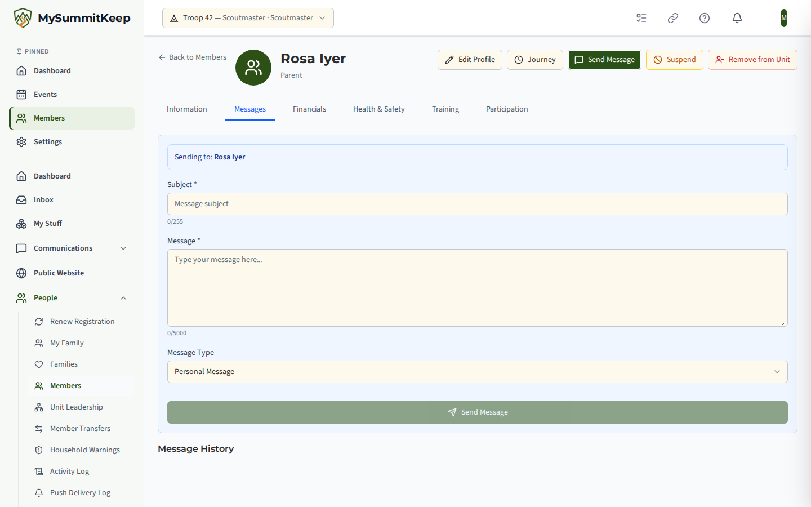
Task: Focus the message body text area
Action: pos(477,288)
